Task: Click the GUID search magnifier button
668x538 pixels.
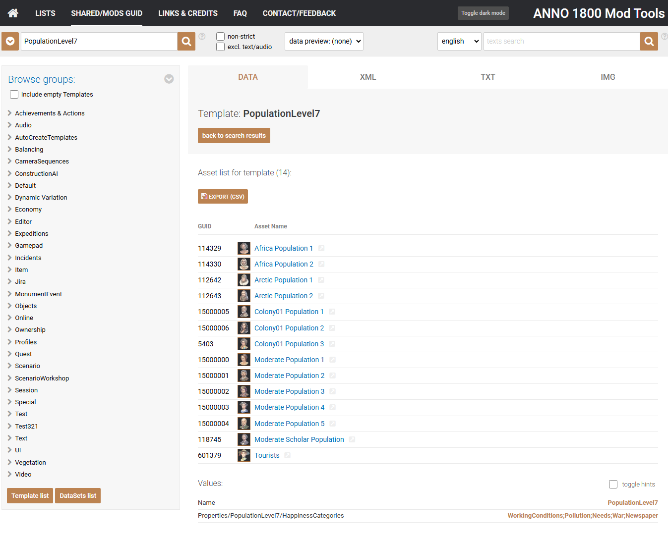Action: point(186,42)
